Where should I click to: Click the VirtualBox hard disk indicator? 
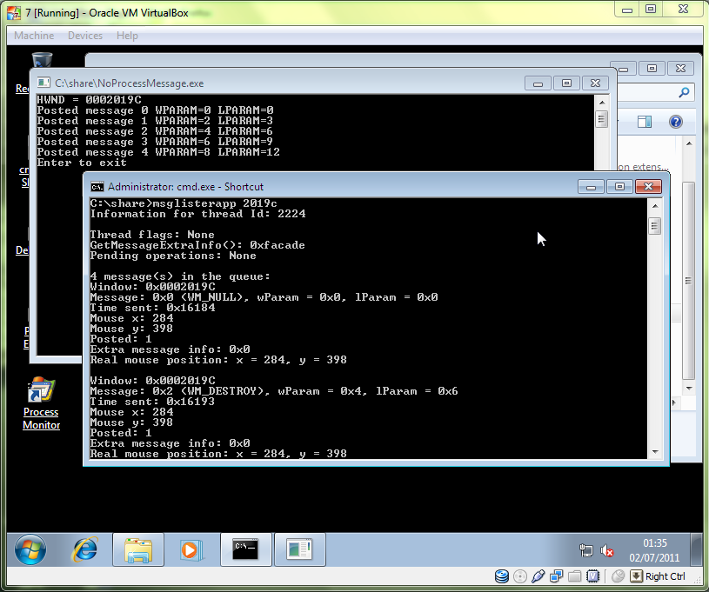502,575
